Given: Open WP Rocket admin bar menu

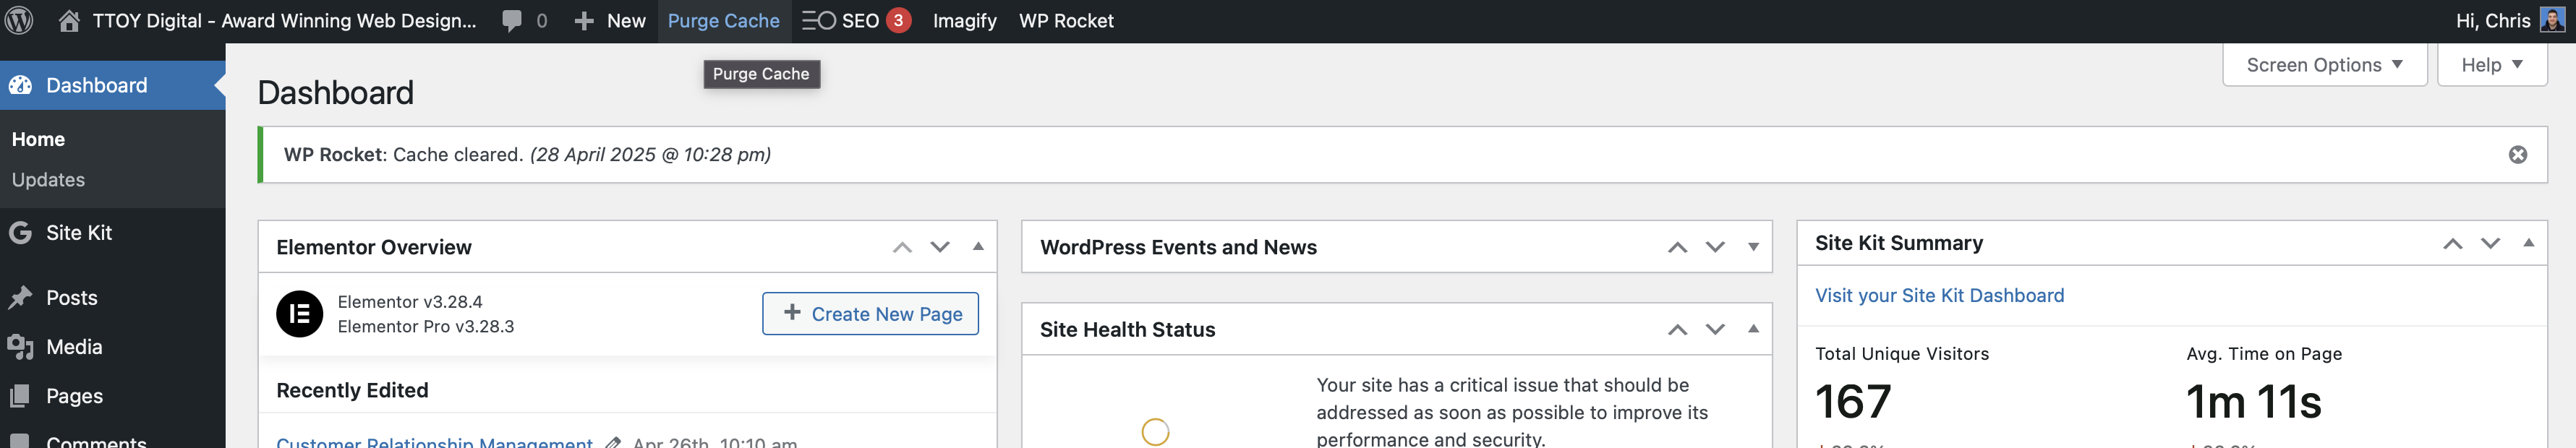Looking at the screenshot, I should pyautogui.click(x=1066, y=21).
